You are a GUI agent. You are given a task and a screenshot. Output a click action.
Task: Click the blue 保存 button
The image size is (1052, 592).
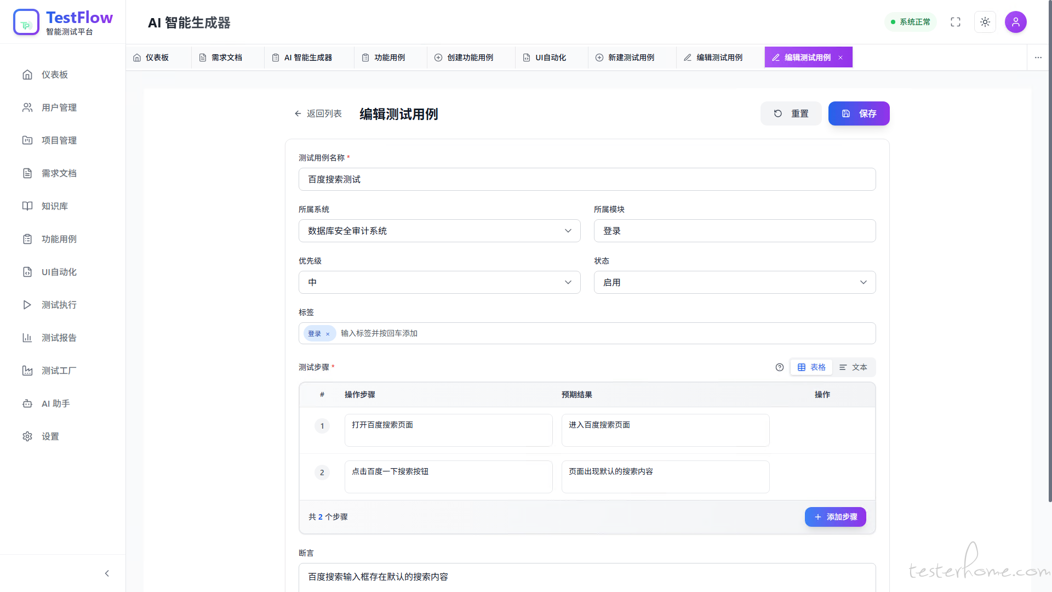click(x=859, y=113)
